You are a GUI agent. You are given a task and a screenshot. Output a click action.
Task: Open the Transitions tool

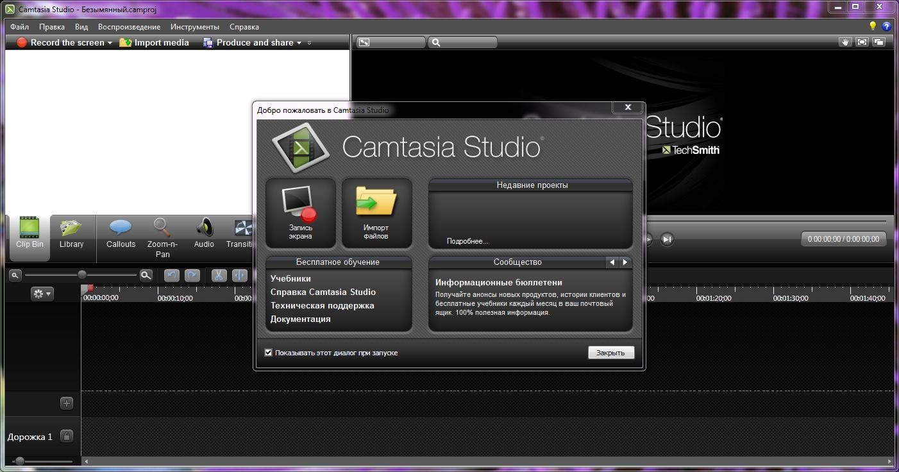point(240,234)
